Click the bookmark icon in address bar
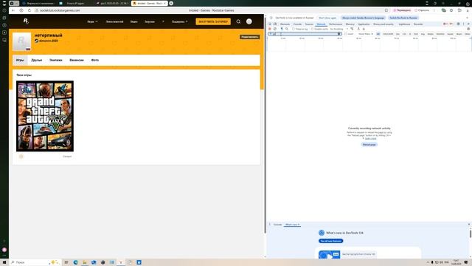This screenshot has height=266, width=472. pyautogui.click(x=386, y=10)
